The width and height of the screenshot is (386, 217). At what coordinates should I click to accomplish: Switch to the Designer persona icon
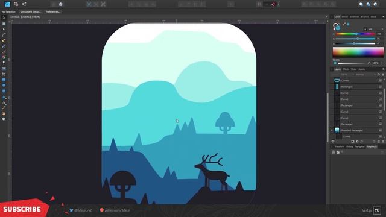click(x=7, y=4)
